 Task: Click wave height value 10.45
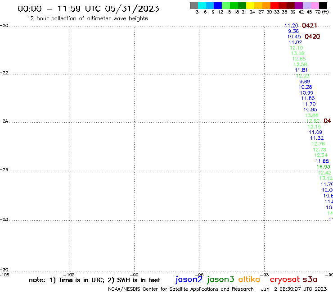(294, 37)
